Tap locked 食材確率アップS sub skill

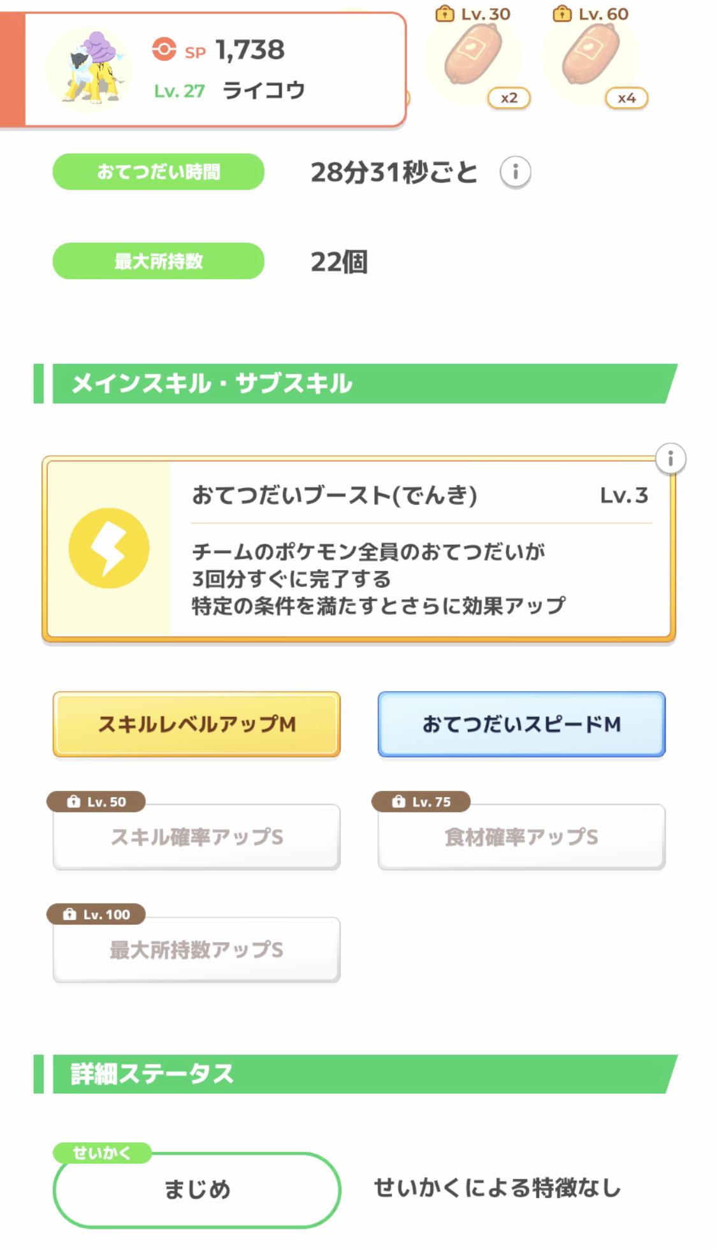click(x=521, y=837)
